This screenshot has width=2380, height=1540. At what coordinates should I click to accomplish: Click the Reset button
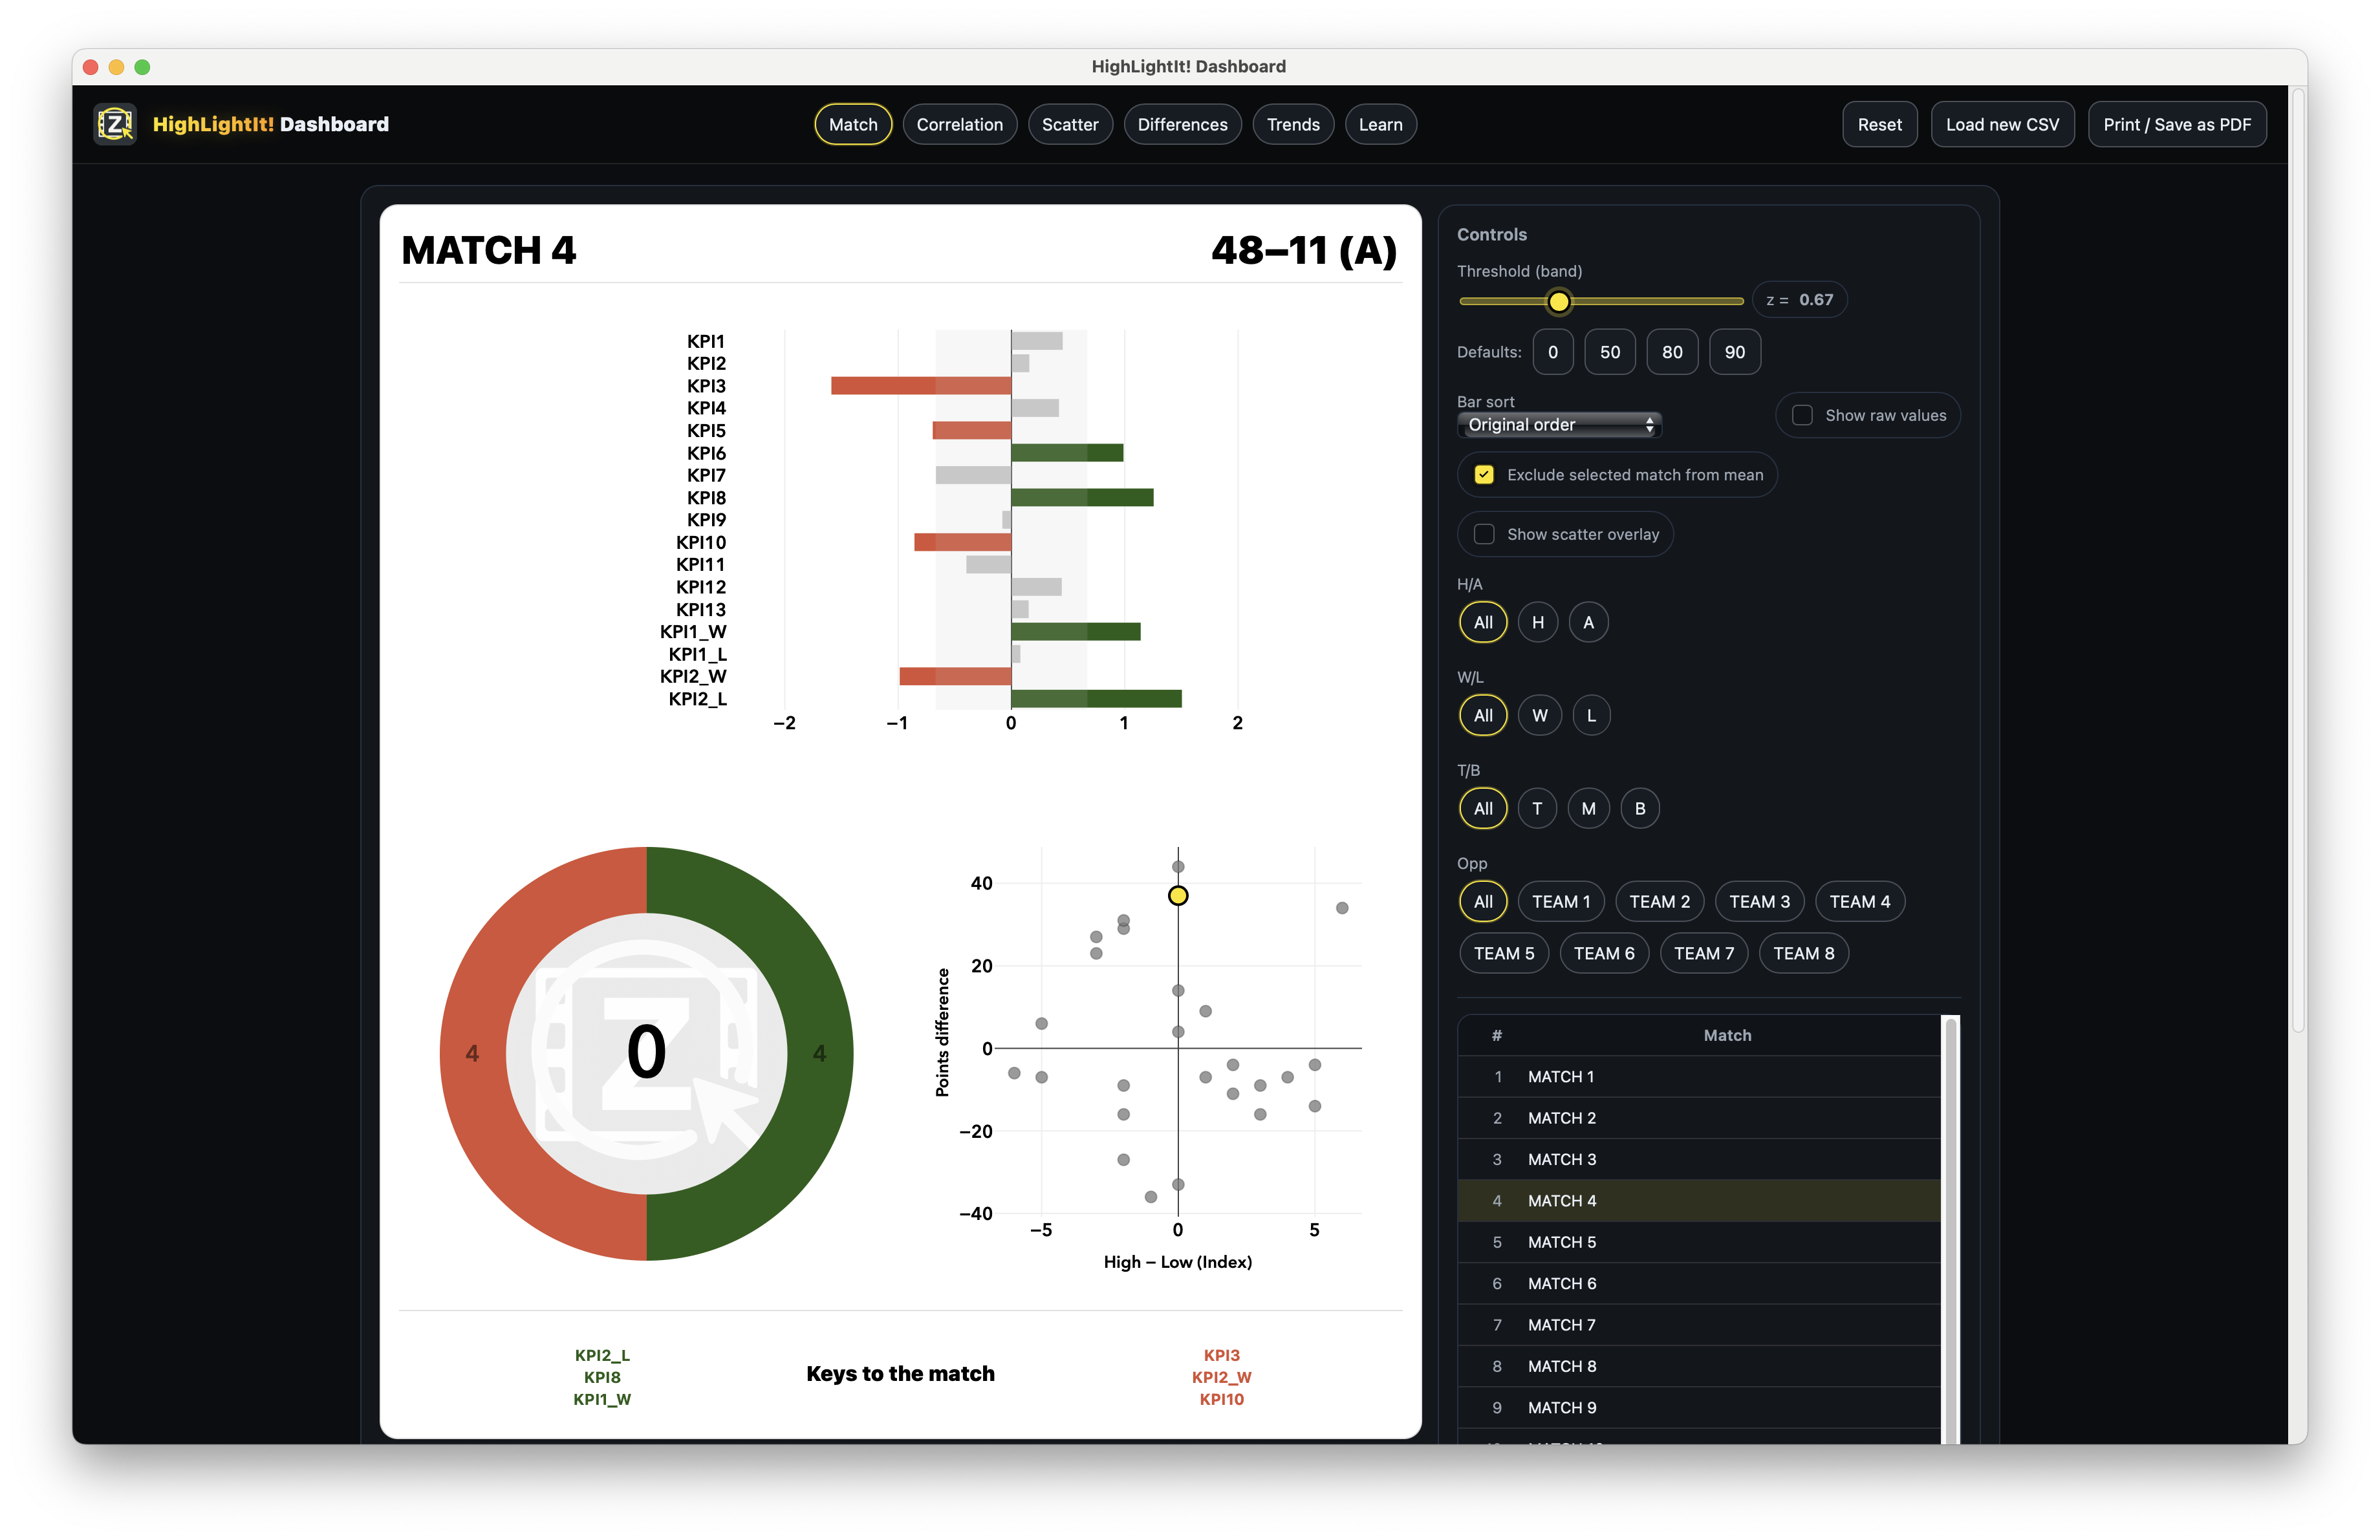[1879, 124]
